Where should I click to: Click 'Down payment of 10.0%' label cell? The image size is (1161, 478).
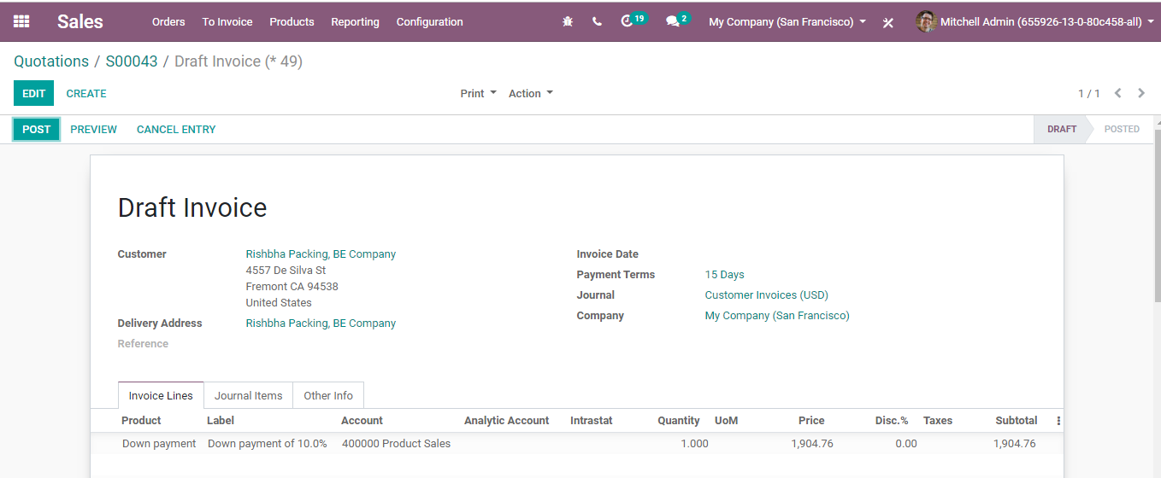click(x=267, y=444)
